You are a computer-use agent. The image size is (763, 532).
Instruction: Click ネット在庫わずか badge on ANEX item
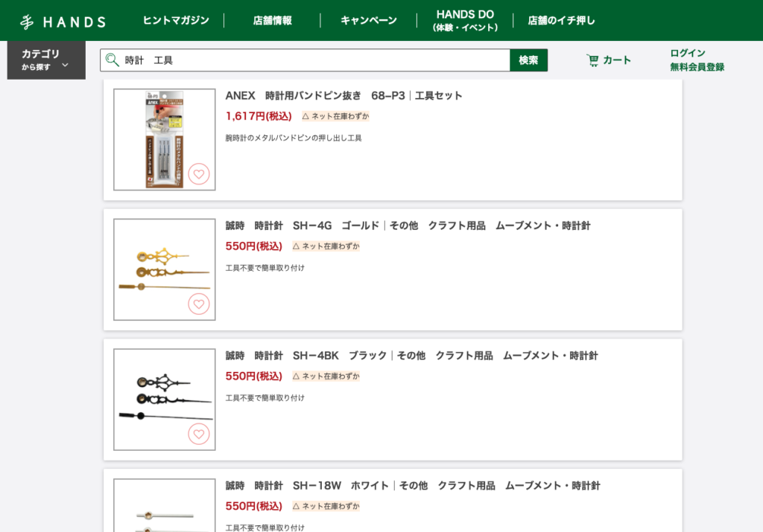[x=335, y=116]
